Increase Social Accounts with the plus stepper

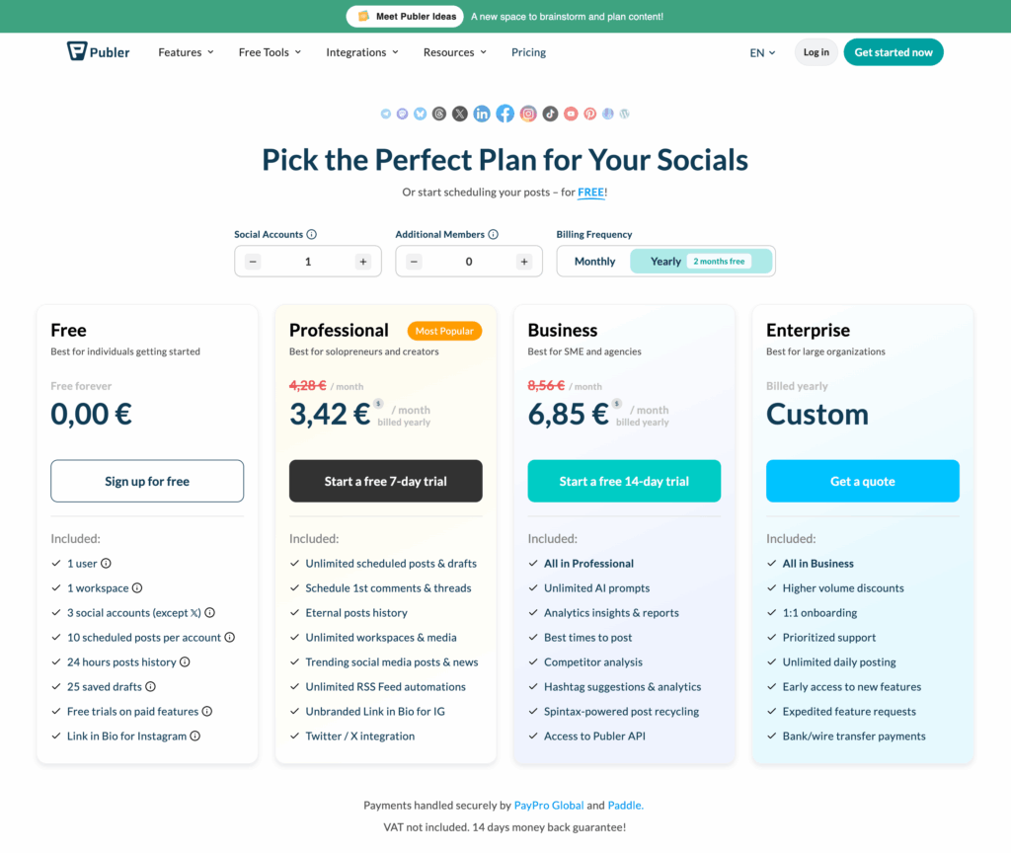click(364, 261)
